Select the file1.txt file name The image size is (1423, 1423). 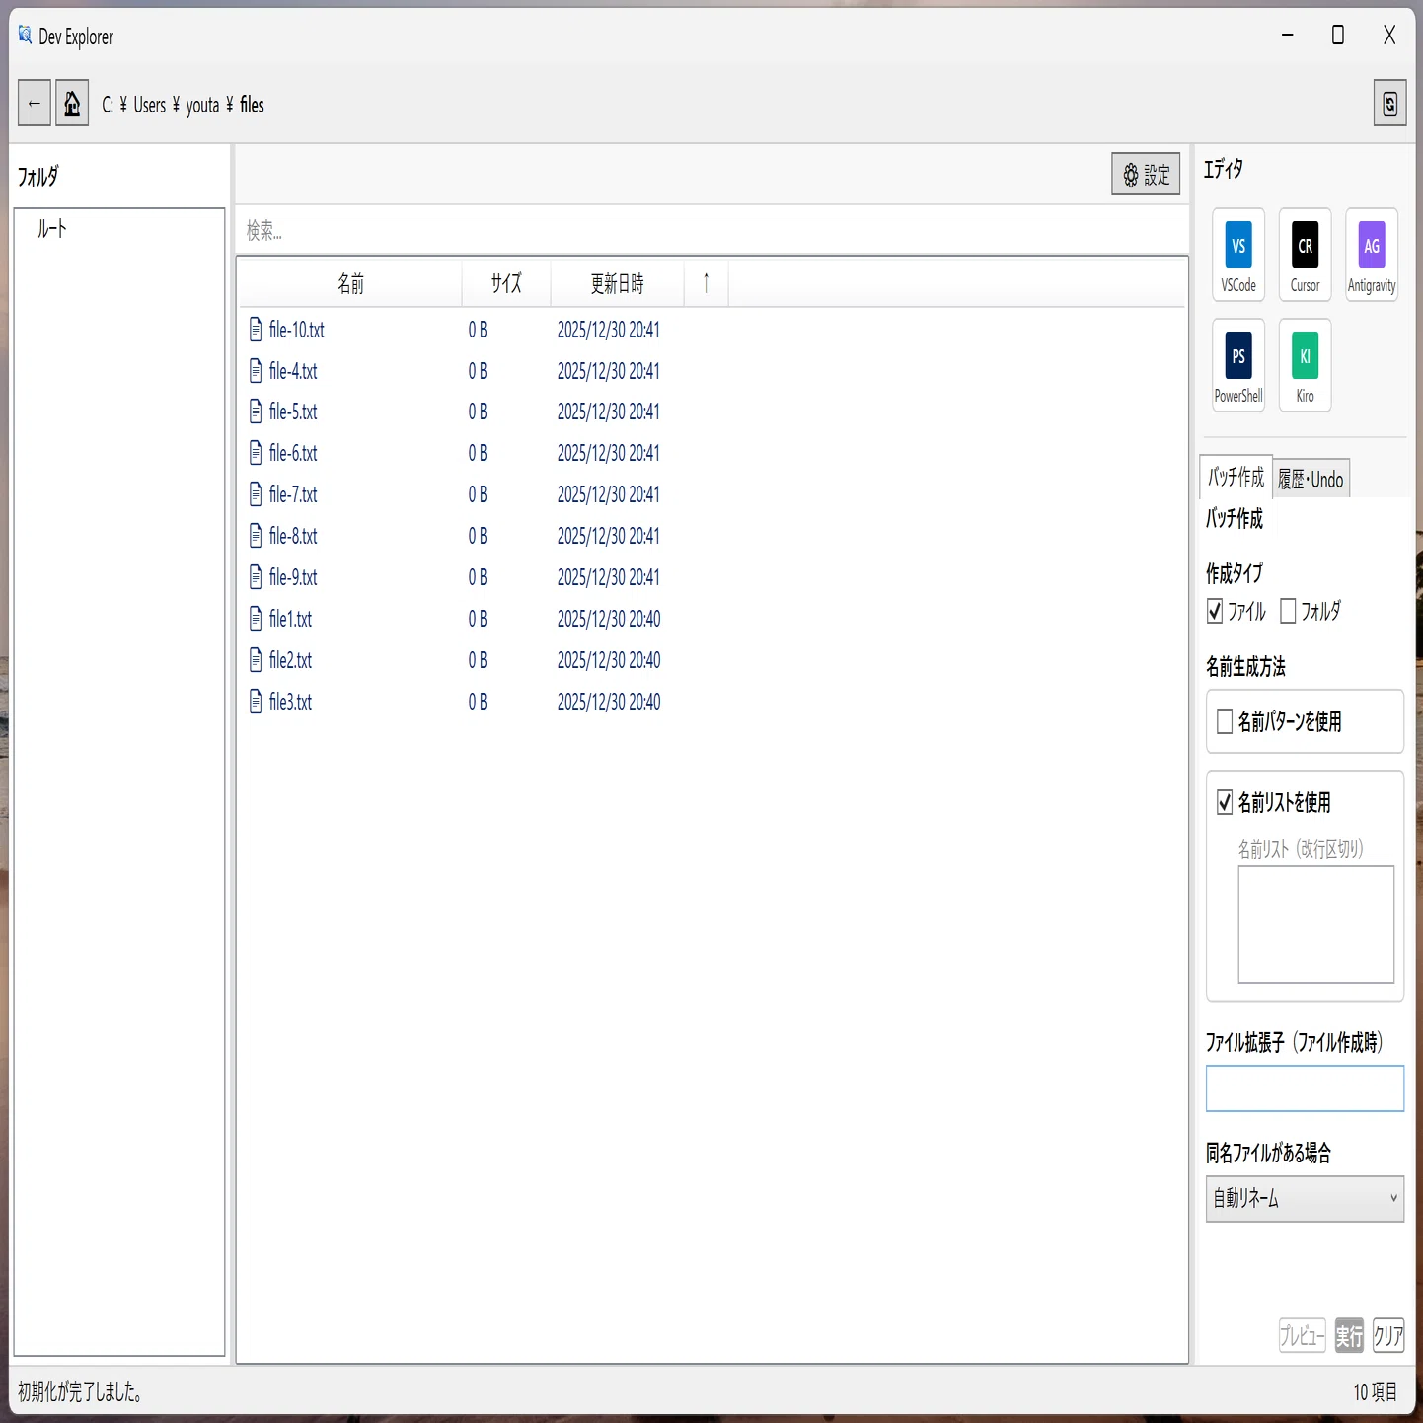[x=290, y=619]
